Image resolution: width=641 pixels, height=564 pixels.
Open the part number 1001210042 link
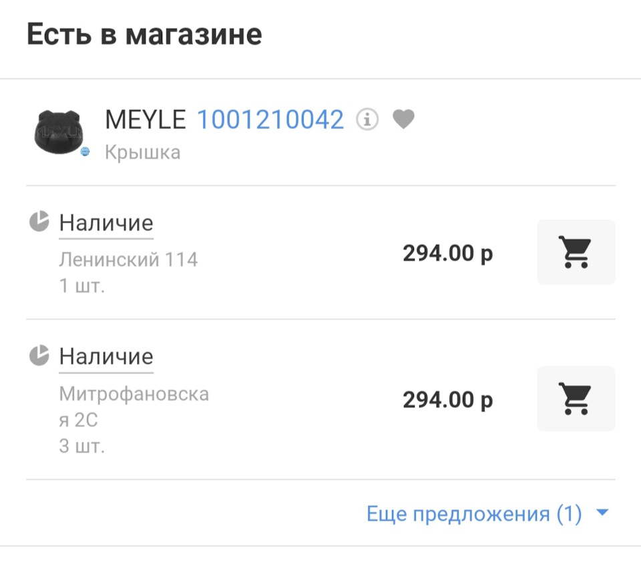pyautogui.click(x=270, y=120)
